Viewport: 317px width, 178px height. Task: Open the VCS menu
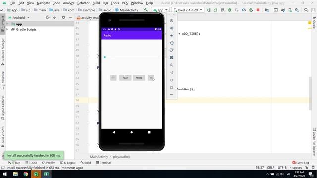click(125, 3)
